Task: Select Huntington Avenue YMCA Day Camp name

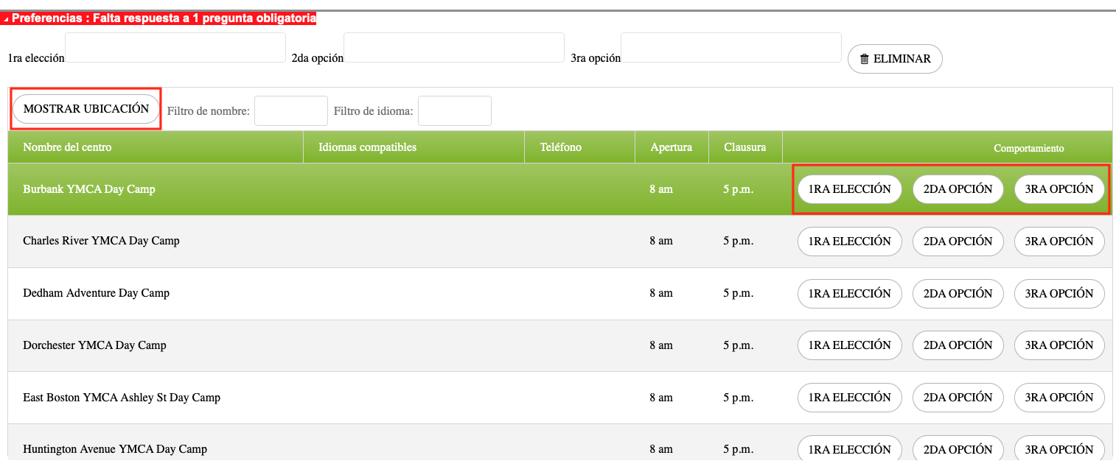Action: 115,449
